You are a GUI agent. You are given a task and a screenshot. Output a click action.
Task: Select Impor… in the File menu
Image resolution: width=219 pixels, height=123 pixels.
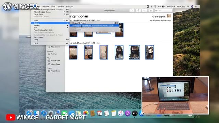pyautogui.click(x=50, y=20)
